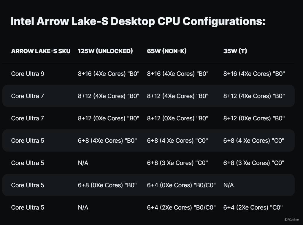Click the N/A cell in 35W column
Viewport: 303px width, 225px height.
click(229, 185)
